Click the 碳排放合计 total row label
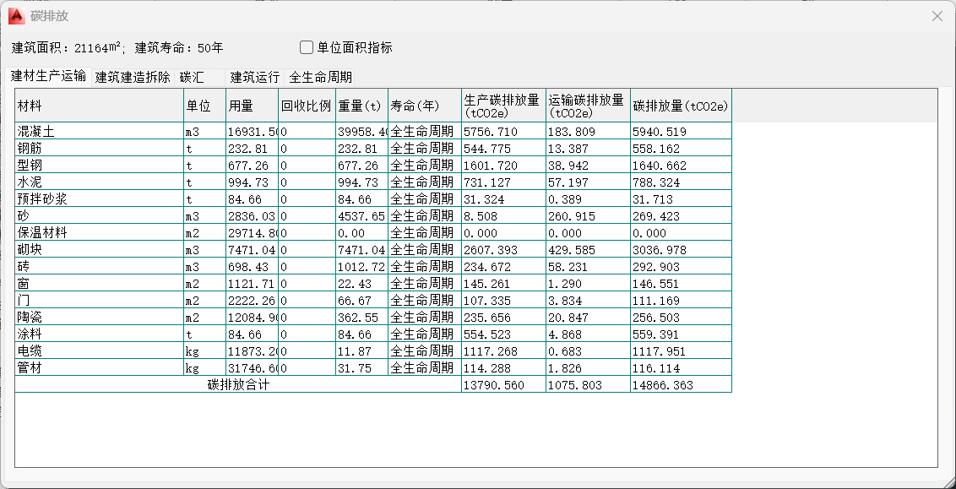Screen dimensions: 956x489 click(237, 385)
